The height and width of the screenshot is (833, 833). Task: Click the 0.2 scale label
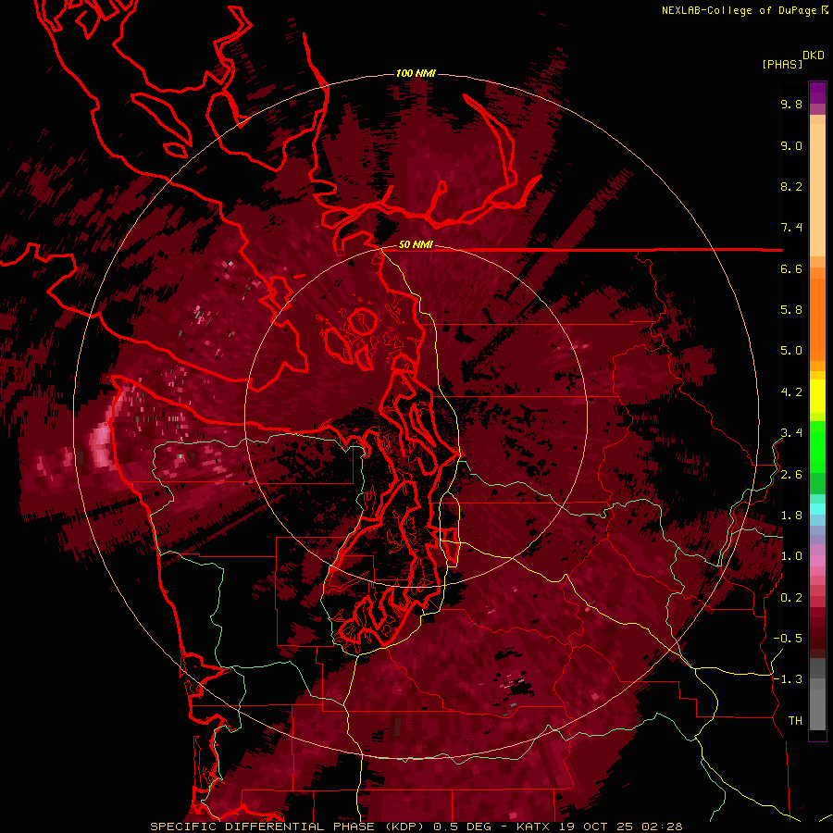pos(791,598)
